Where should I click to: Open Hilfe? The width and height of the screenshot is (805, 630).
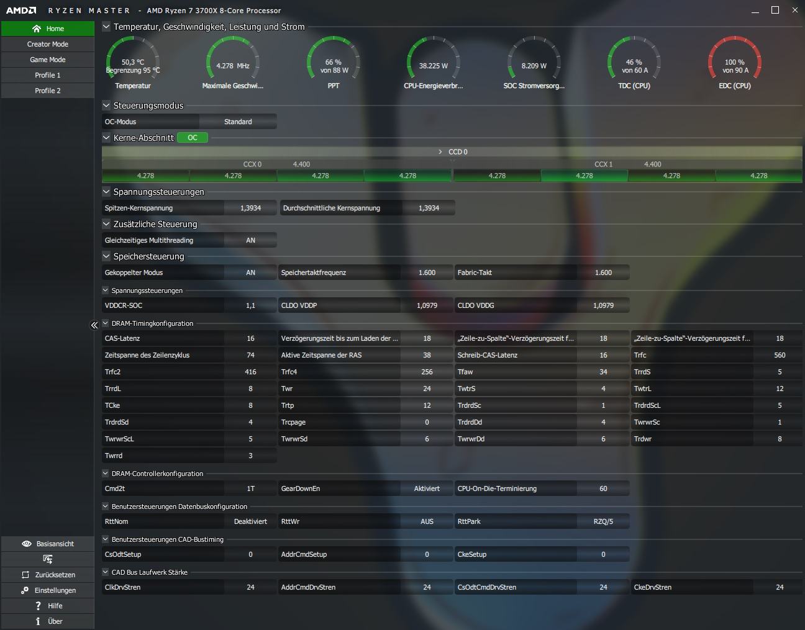[x=48, y=606]
